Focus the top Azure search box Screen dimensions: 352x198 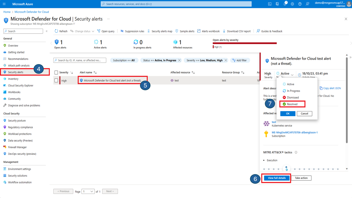(176, 4)
